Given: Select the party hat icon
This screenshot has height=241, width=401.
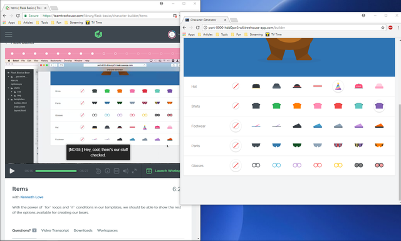Looking at the screenshot, I should [338, 86].
